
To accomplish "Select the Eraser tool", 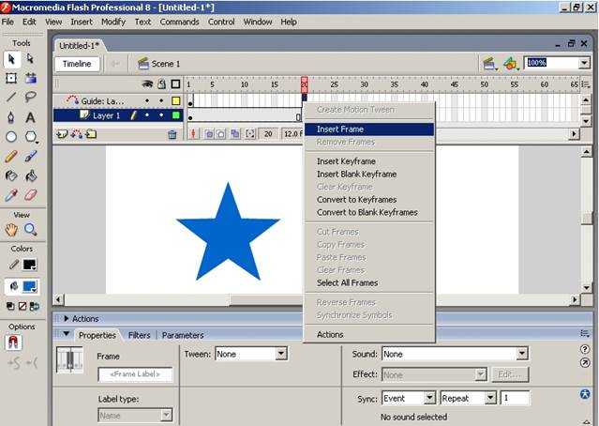I will 31,195.
